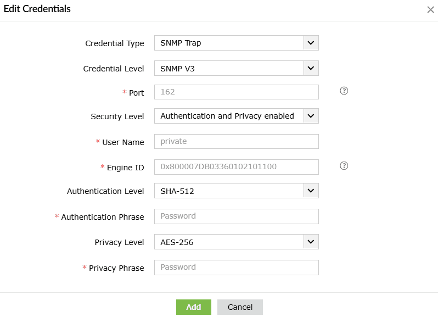This screenshot has width=438, height=317.
Task: Click the Security Level dropdown arrow
Action: (x=311, y=116)
